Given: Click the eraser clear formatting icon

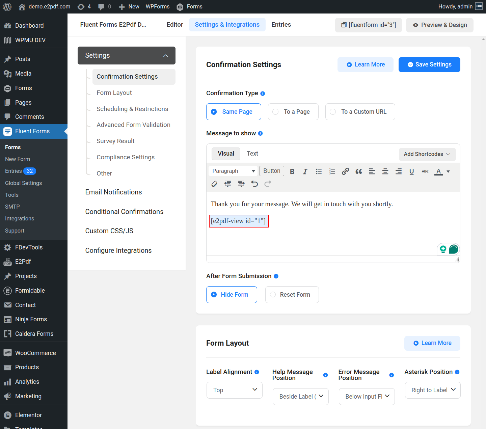Looking at the screenshot, I should 214,184.
